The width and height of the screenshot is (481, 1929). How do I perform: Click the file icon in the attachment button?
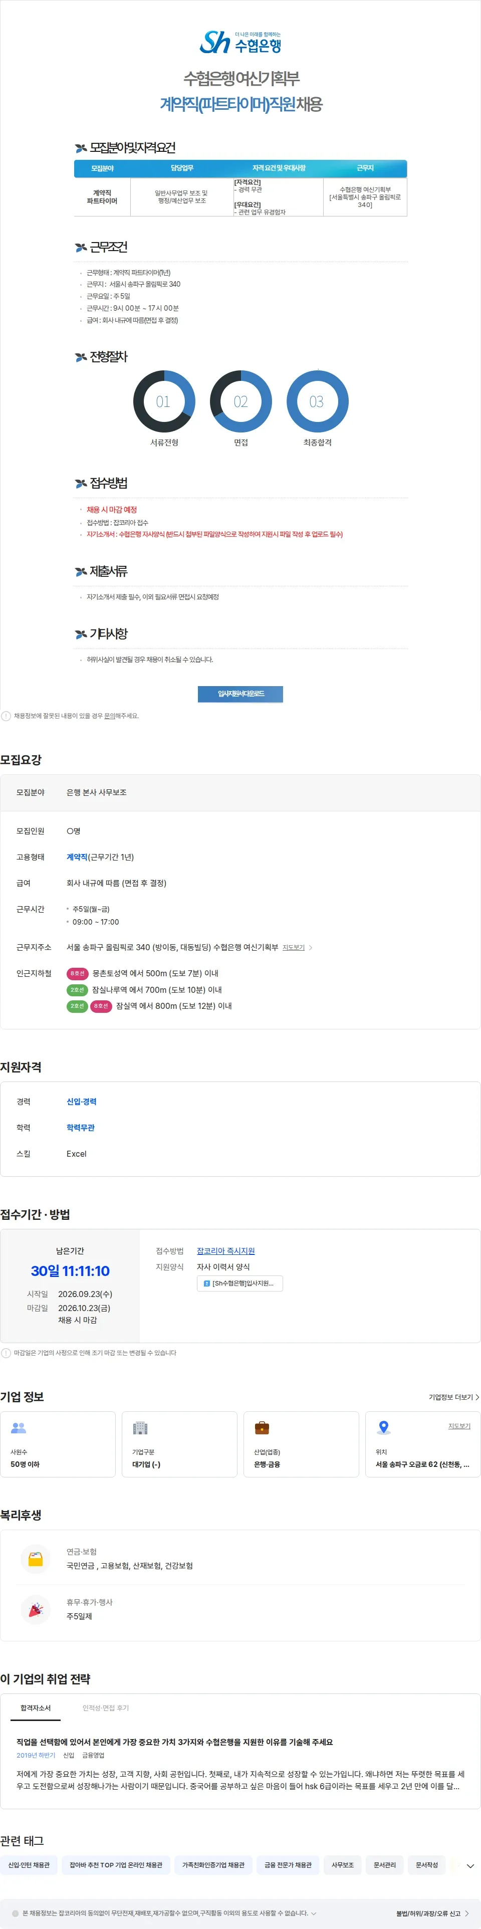207,1283
